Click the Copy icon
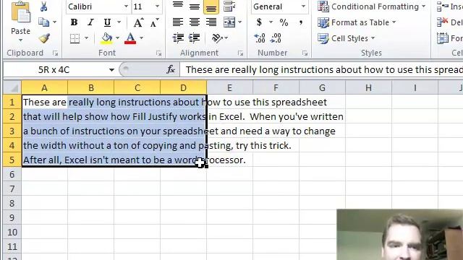 coord(43,22)
